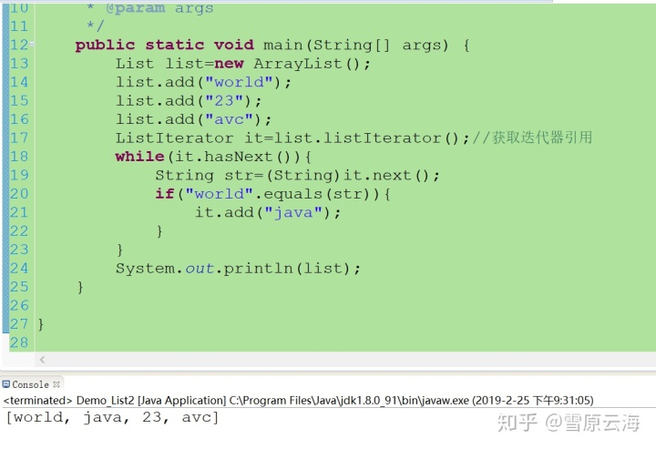The height and width of the screenshot is (449, 656).
Task: Click the console output "[world, java, 23, avc]"
Action: click(112, 417)
